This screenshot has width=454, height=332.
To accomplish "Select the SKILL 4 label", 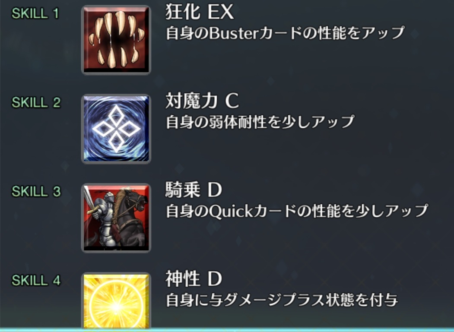I will 36,280.
